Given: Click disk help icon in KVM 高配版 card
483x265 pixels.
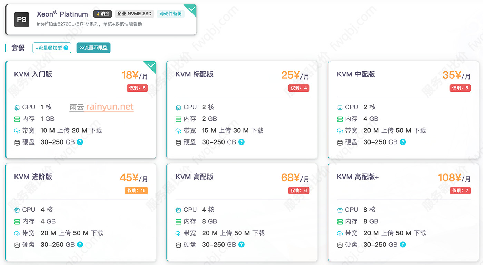Looking at the screenshot, I should click(241, 244).
